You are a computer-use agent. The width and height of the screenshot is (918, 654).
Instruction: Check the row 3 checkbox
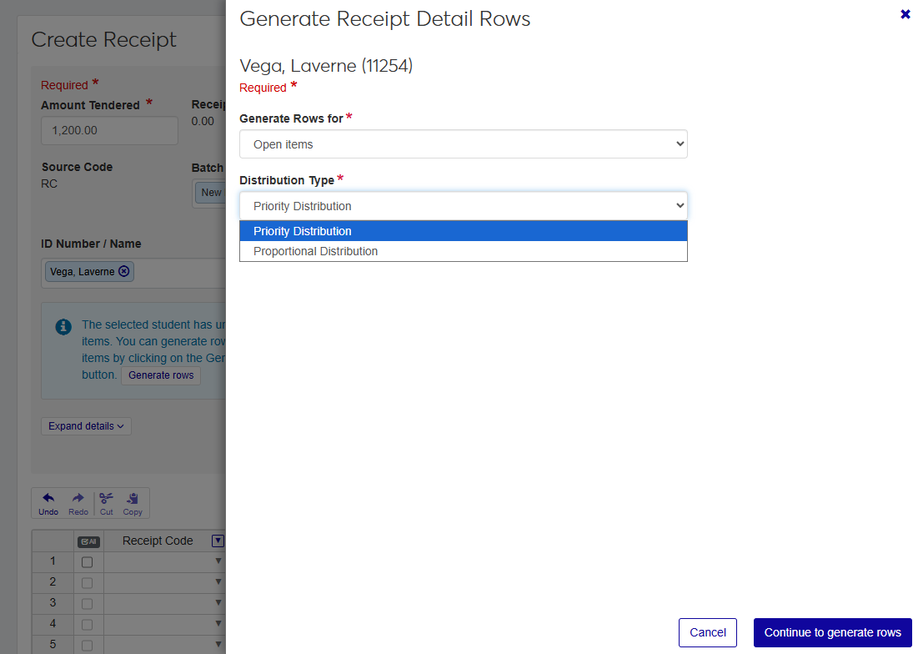88,604
